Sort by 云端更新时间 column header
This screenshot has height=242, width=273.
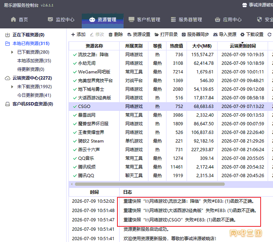[242, 46]
